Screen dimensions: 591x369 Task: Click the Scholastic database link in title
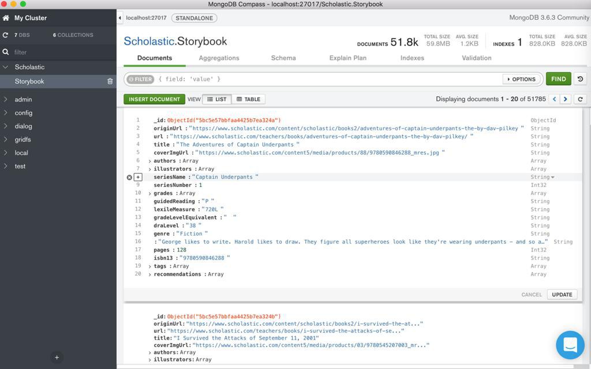click(x=148, y=41)
